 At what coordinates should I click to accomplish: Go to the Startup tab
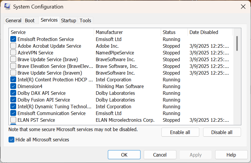point(68,20)
